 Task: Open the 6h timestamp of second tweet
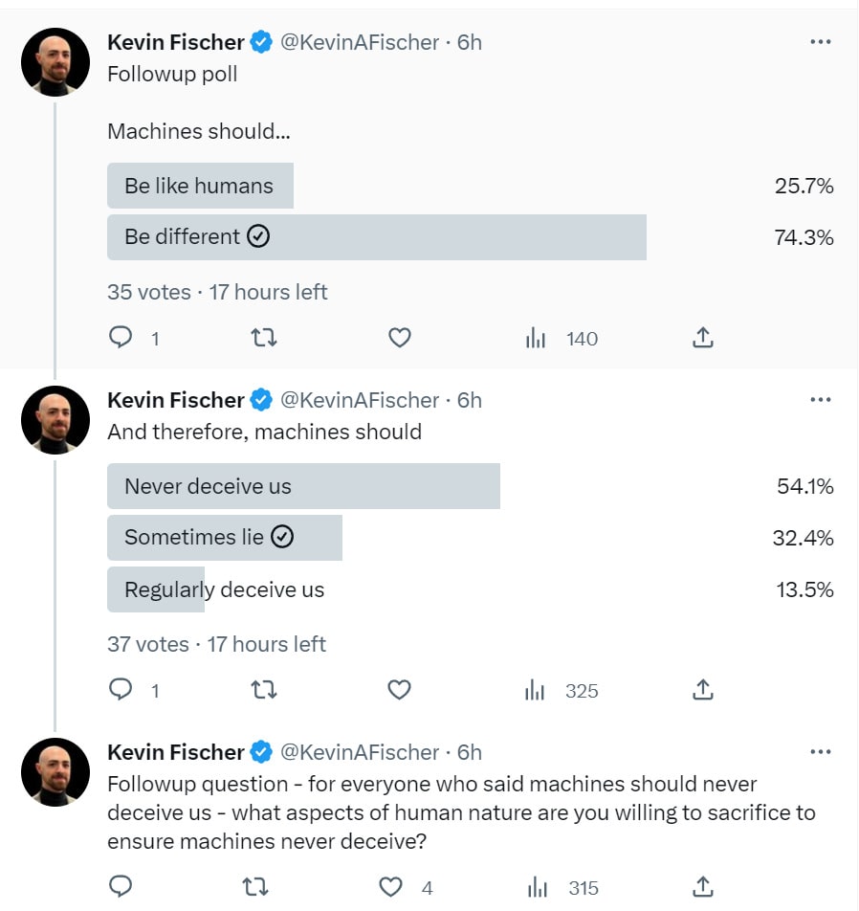469,400
